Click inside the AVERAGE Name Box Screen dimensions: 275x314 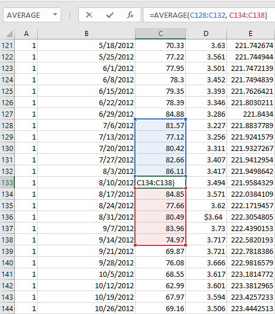pos(28,15)
